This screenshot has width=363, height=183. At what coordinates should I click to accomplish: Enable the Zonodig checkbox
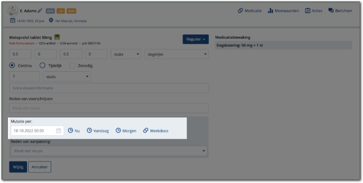tap(72, 65)
